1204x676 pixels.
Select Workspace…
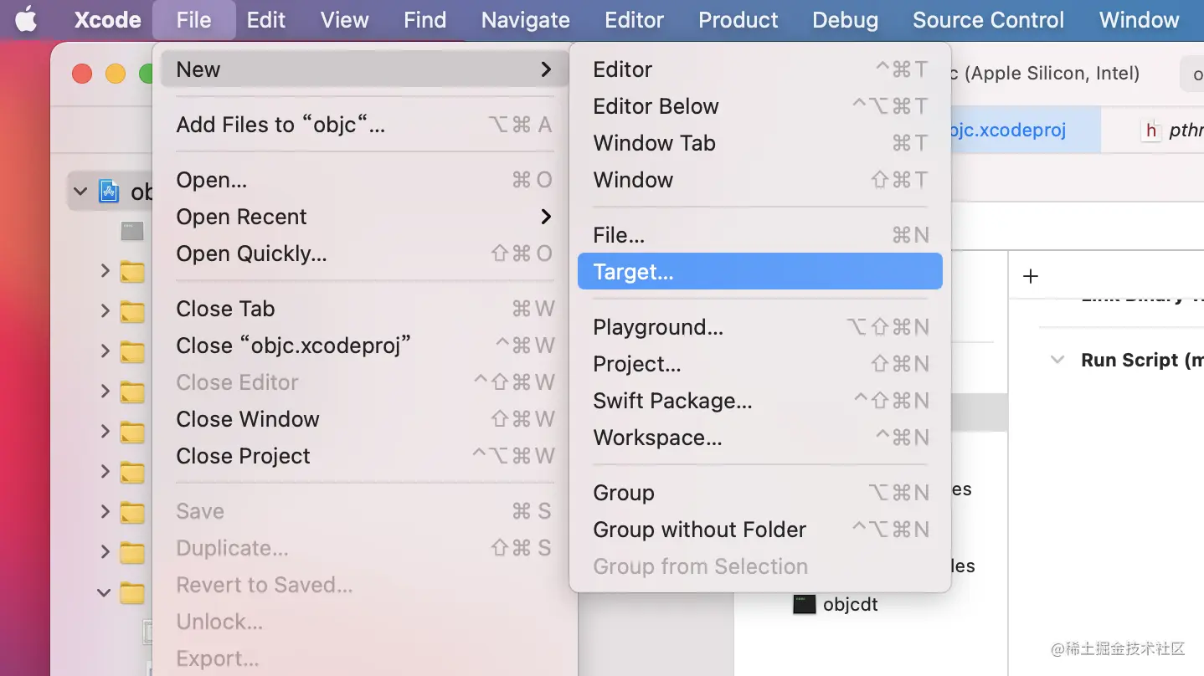(760, 438)
